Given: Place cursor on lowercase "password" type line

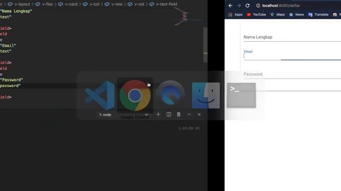Looking at the screenshot, I should 10,85.
